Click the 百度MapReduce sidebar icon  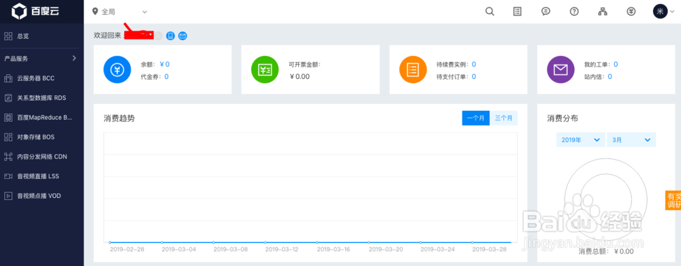point(7,117)
